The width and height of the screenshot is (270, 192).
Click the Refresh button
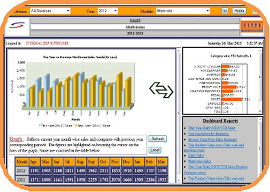coord(158,139)
